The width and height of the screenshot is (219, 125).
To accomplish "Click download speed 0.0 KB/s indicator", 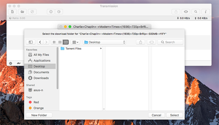I will point(183,18).
